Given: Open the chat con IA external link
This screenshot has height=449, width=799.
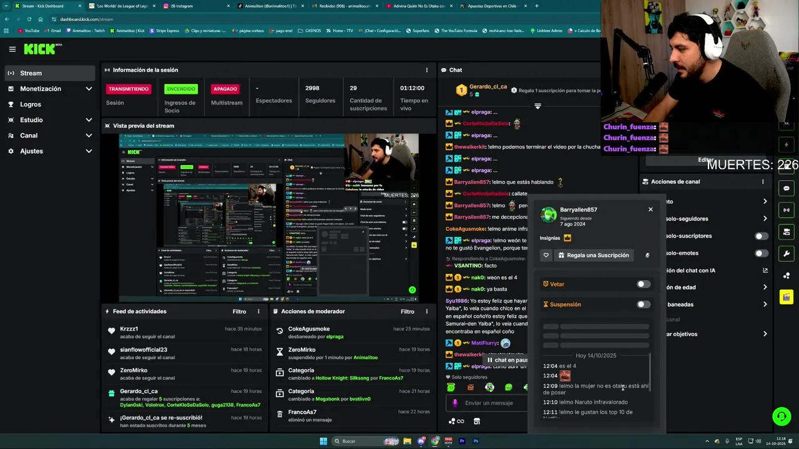Looking at the screenshot, I should pyautogui.click(x=765, y=270).
